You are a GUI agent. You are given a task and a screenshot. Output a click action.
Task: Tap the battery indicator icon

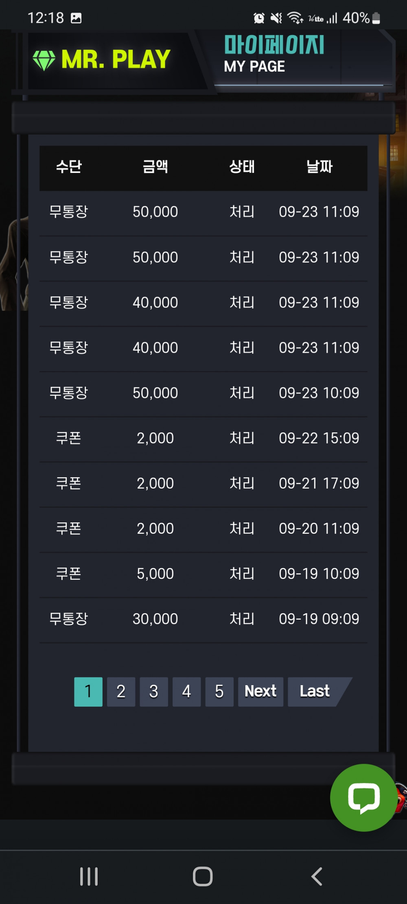point(376,18)
